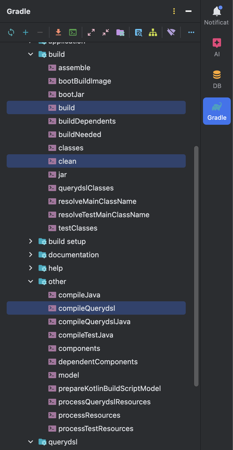The width and height of the screenshot is (233, 450).
Task: Select the dependentComponents task
Action: click(96, 362)
